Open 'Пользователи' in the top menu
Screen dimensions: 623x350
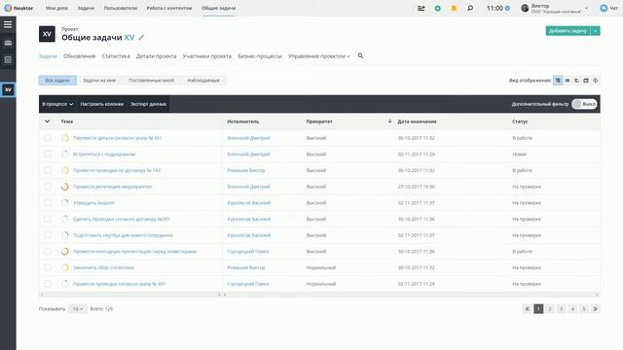(121, 8)
